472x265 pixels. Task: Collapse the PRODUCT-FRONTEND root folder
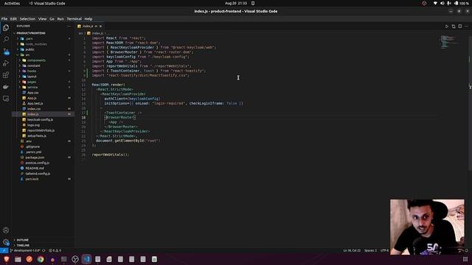click(31, 33)
